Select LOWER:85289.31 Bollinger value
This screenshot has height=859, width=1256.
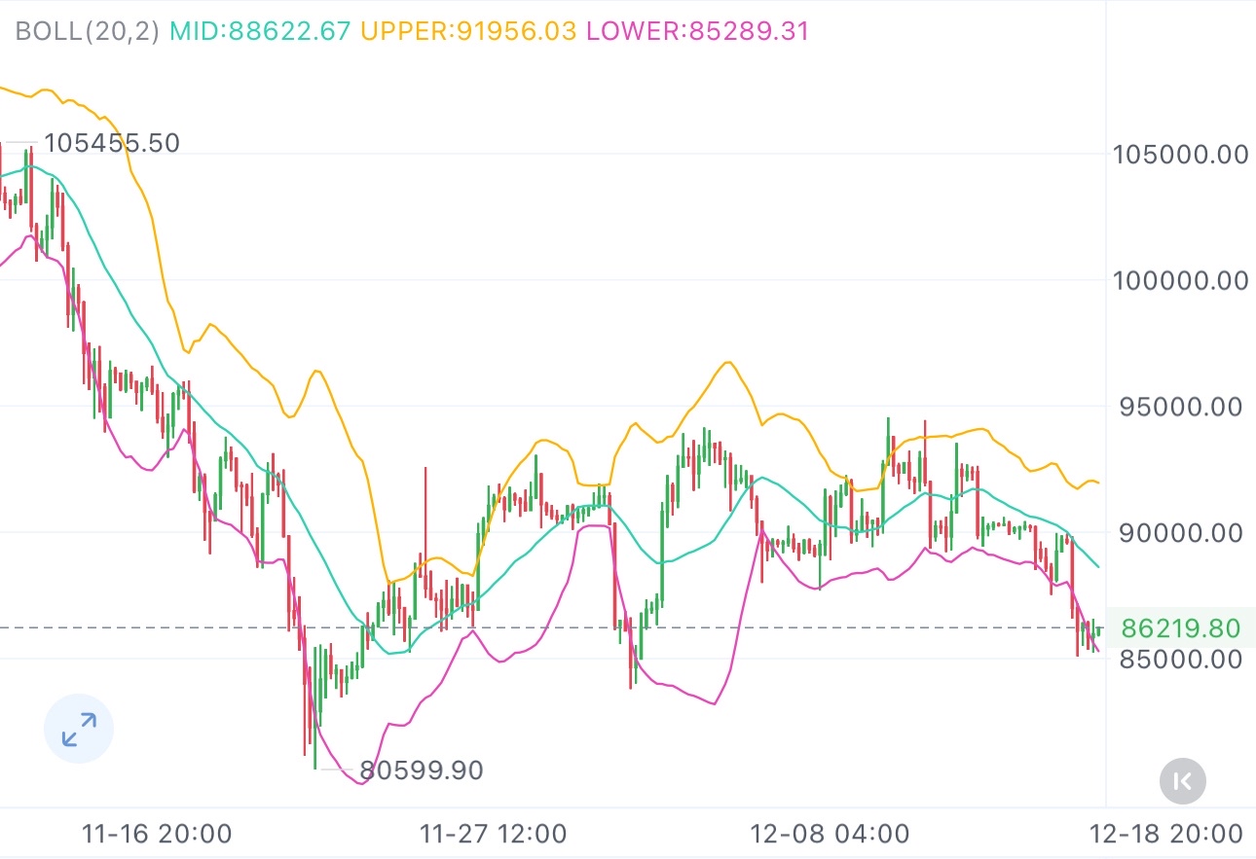tap(697, 31)
